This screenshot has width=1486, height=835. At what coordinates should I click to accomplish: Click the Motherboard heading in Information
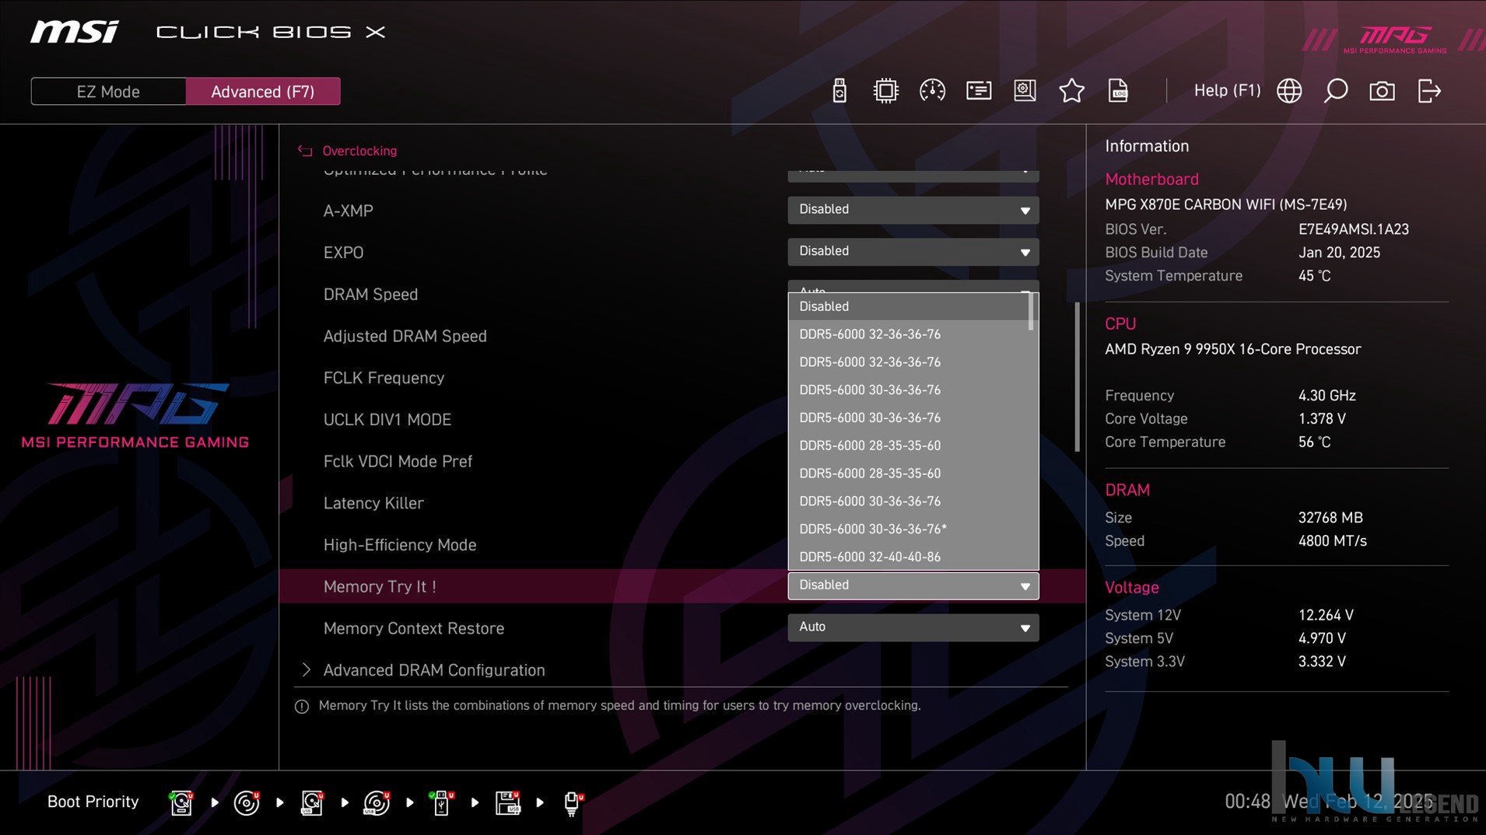1151,180
